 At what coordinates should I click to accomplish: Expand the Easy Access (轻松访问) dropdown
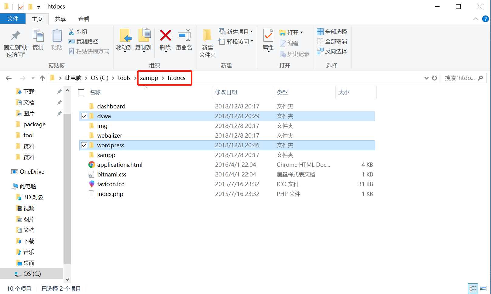click(x=252, y=41)
